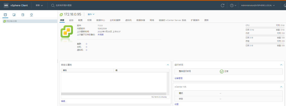Click the version value 7.0.0
Screen dimensions: 286x106
point(100,25)
